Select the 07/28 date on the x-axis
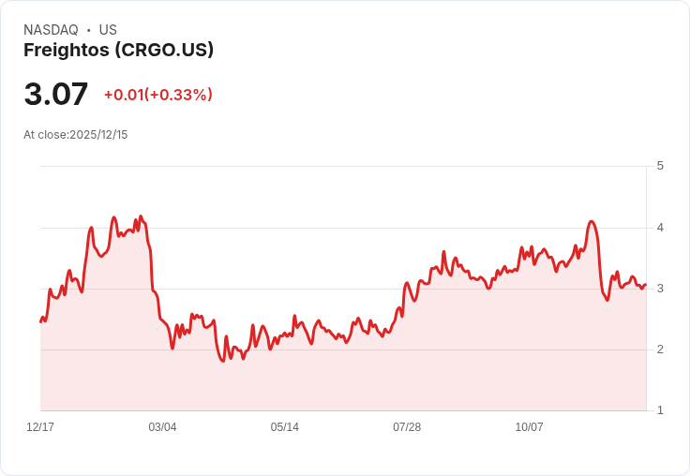The height and width of the screenshot is (476, 690). click(x=407, y=427)
